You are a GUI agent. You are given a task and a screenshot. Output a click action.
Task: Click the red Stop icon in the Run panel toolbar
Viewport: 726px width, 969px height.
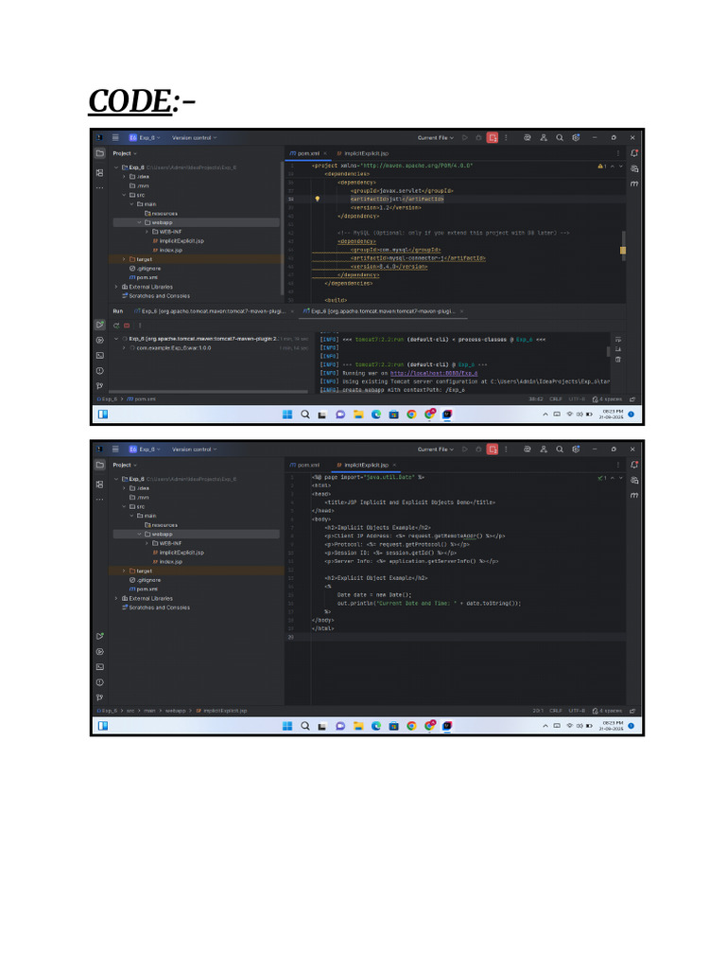click(x=127, y=326)
